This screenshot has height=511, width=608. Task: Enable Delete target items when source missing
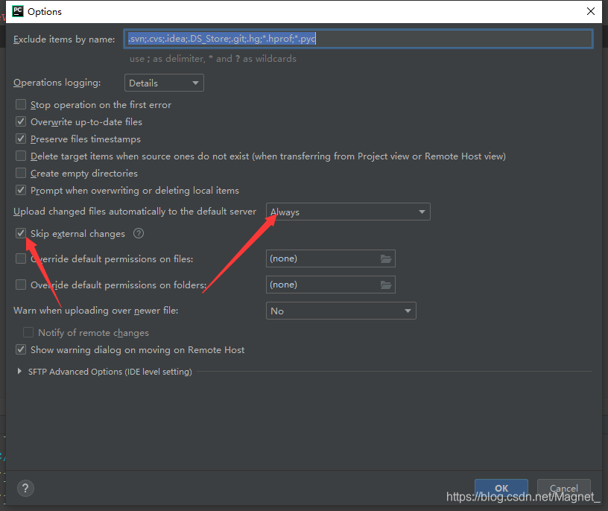pos(21,156)
